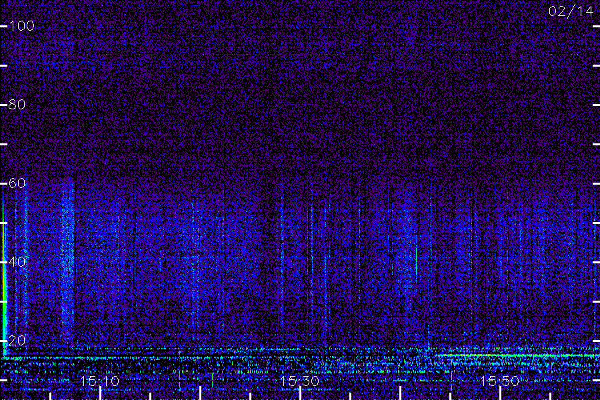Select the 15:50 time axis label

pos(500,381)
